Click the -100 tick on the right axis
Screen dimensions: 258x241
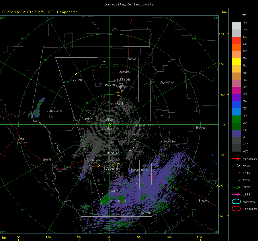point(220,185)
